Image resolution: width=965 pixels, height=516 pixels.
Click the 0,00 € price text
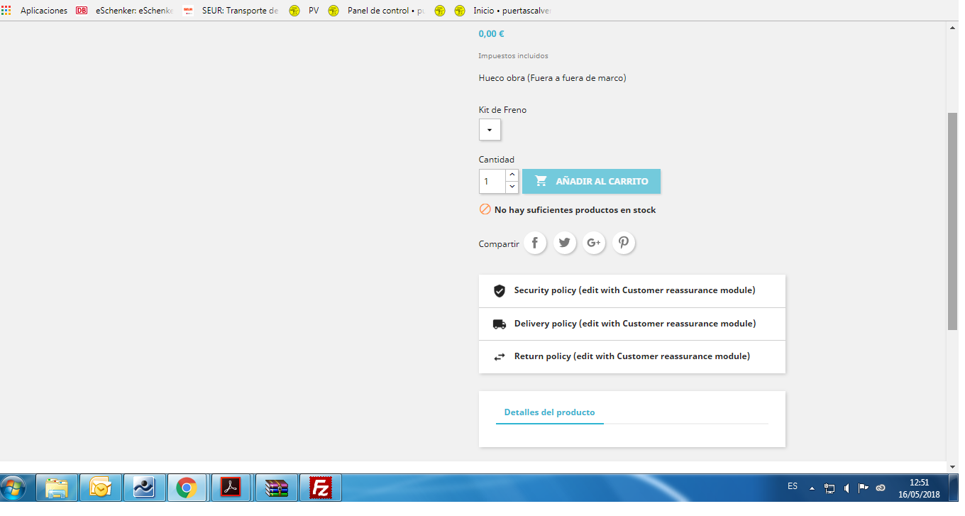click(x=491, y=33)
